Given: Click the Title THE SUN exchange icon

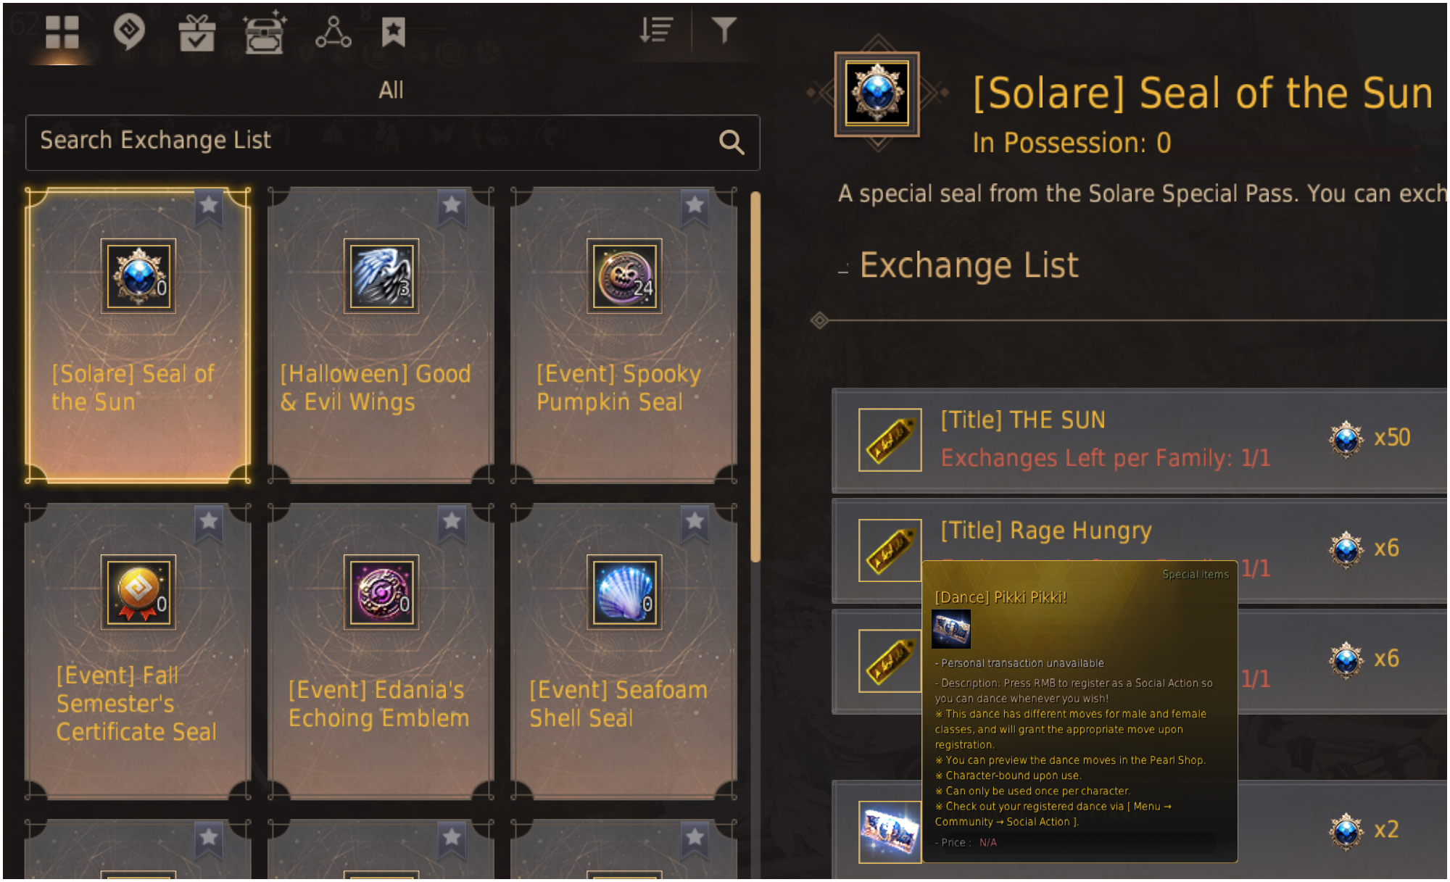Looking at the screenshot, I should coord(890,440).
